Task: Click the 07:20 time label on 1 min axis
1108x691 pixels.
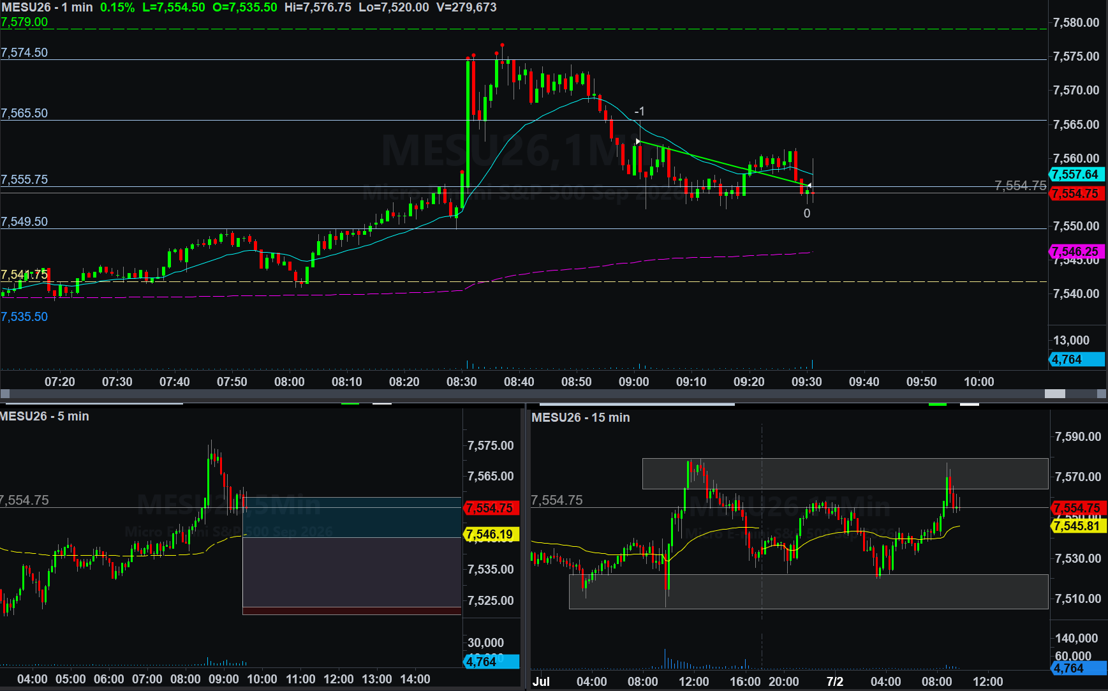Action: [x=60, y=382]
